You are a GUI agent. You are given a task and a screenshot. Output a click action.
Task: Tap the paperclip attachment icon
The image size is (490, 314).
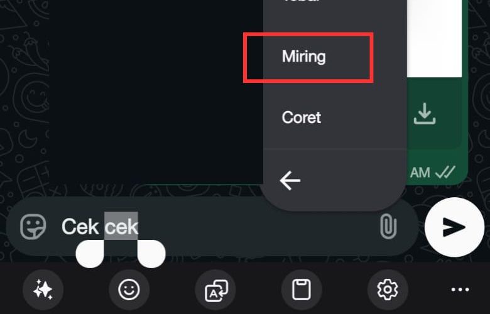pos(388,227)
